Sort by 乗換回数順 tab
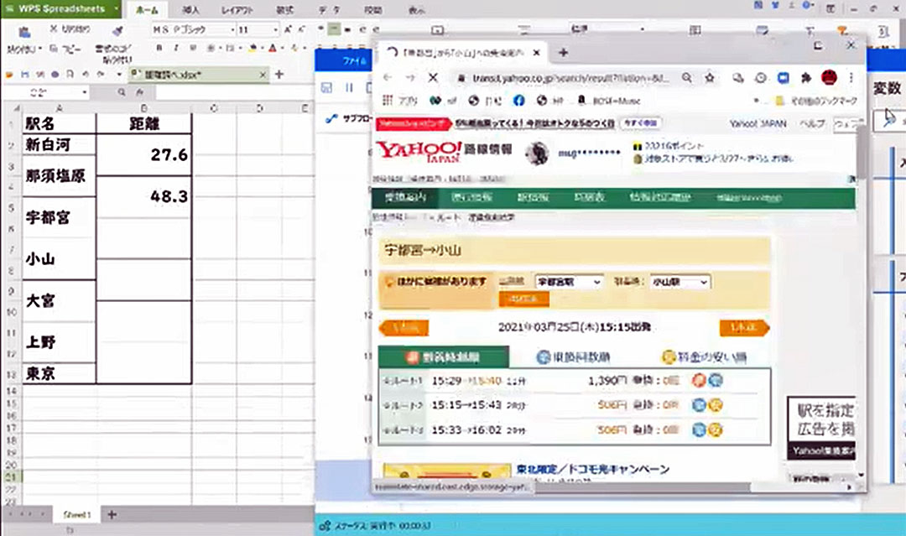The image size is (906, 536). click(x=573, y=357)
